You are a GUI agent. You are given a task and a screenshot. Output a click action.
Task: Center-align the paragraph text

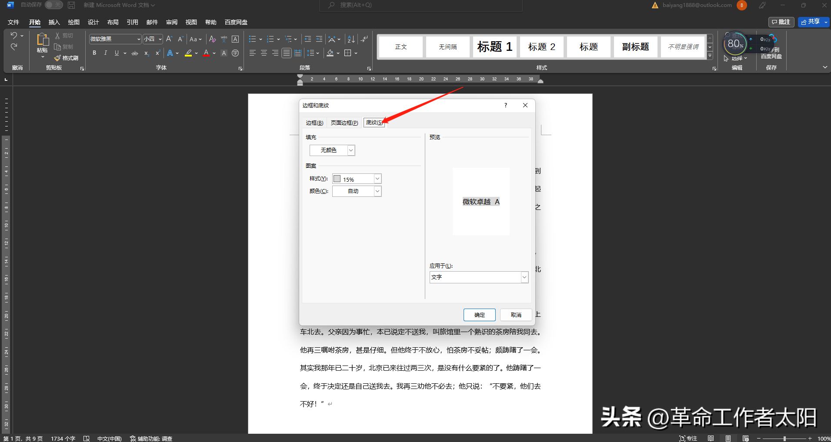[x=264, y=53]
